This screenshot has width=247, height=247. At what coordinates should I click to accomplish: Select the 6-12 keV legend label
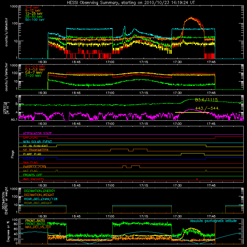[x=33, y=10]
